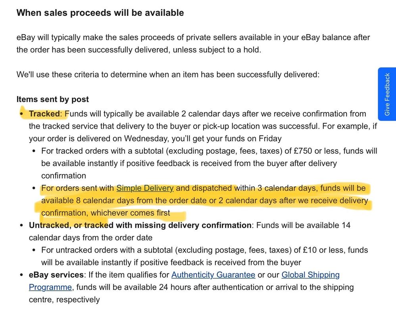
Task: Click the bullet mentioning £750 or less
Action: (209, 151)
